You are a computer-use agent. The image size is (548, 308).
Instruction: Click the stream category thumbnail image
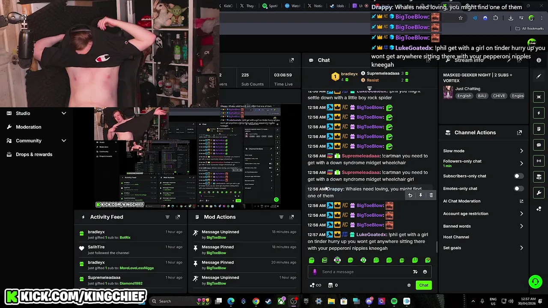[x=448, y=92]
